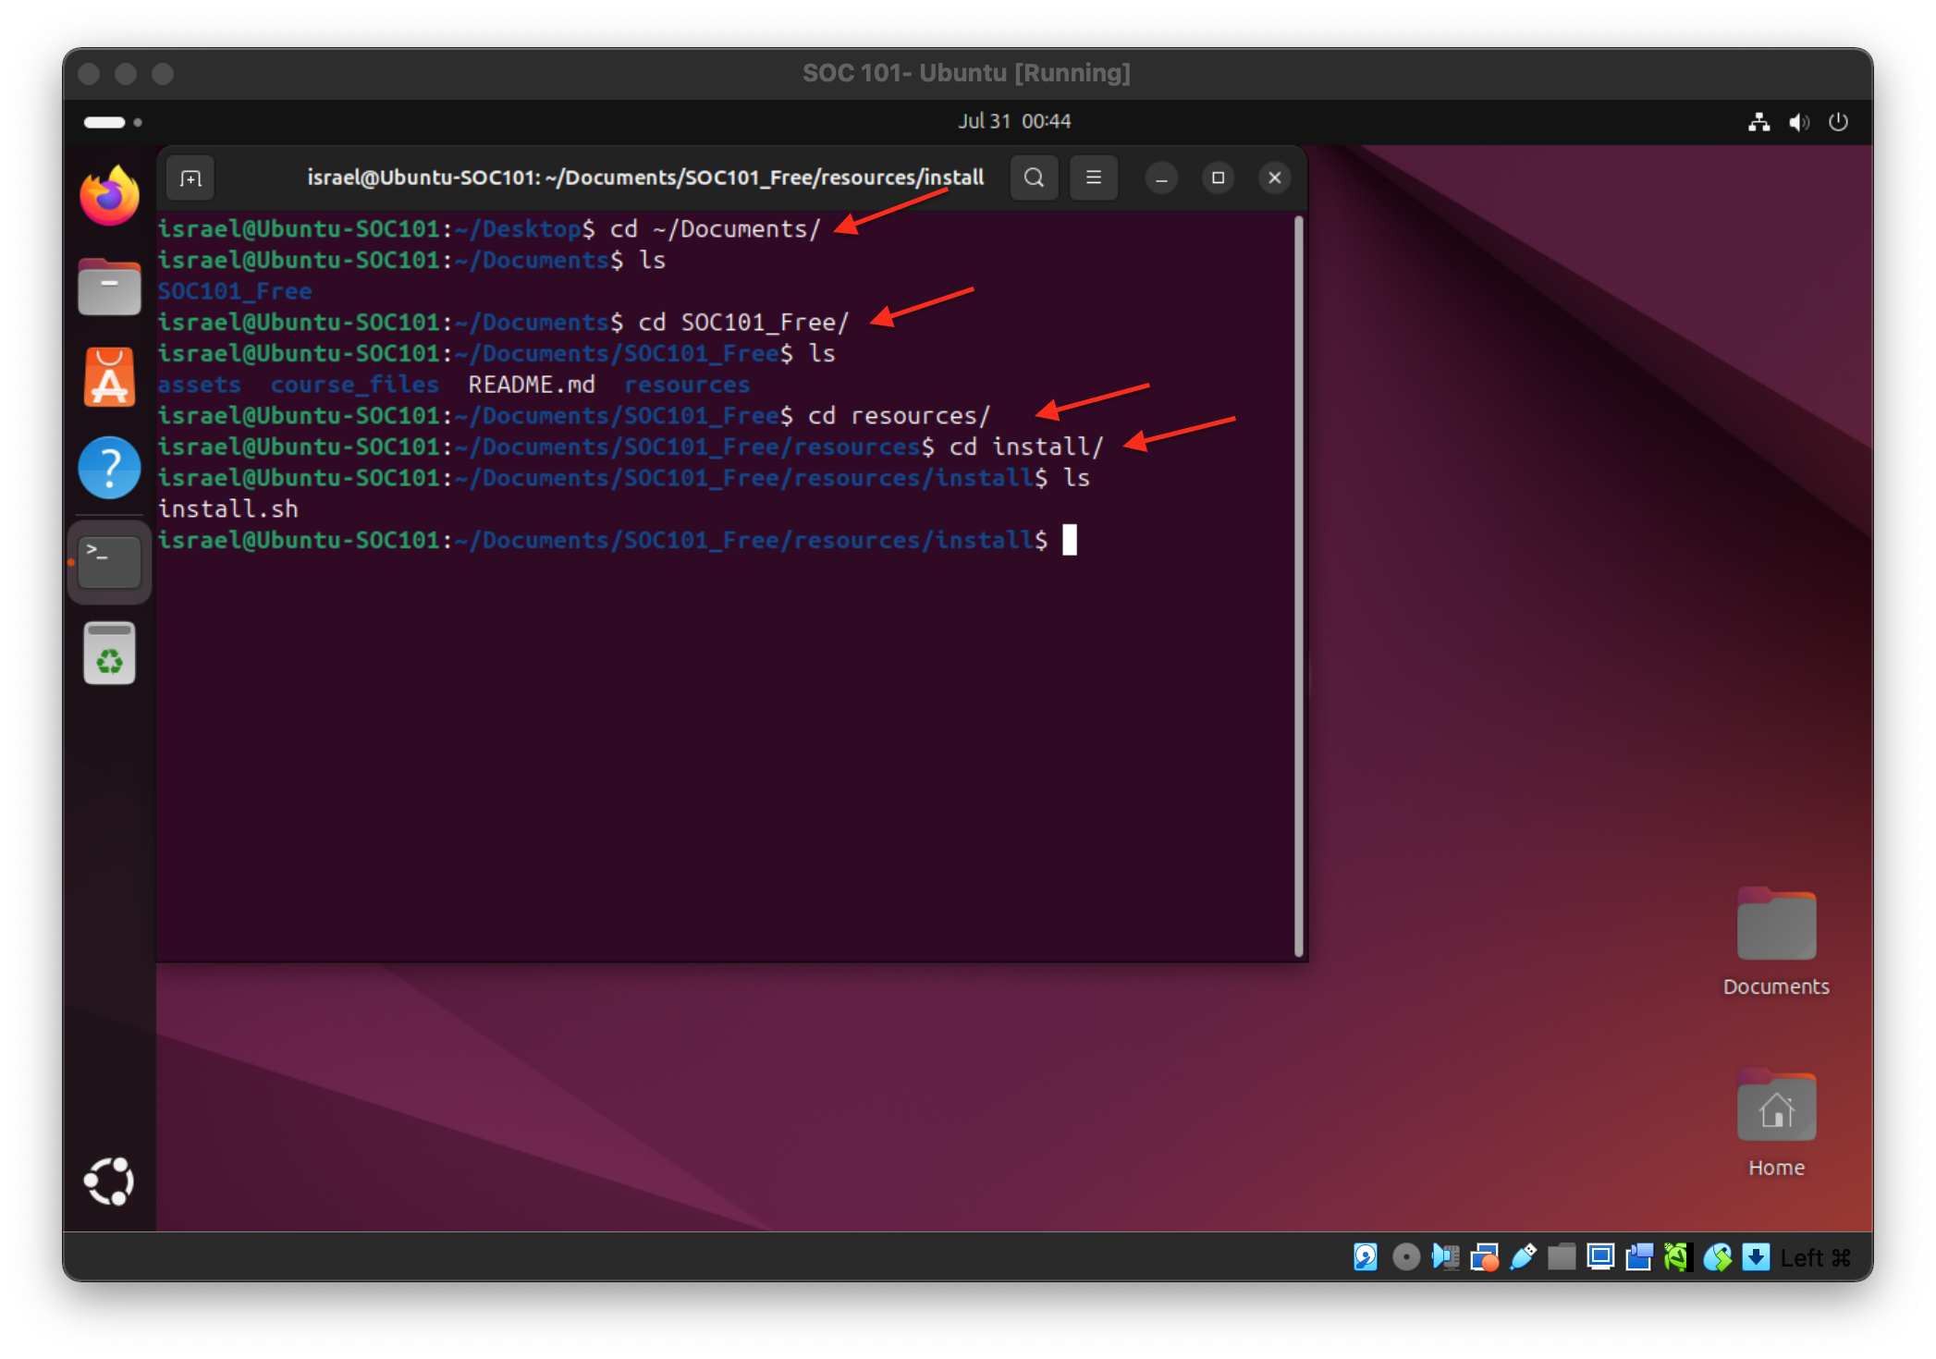Viewport: 1936px width, 1359px height.
Task: Click the terminal cursor at the last prompt
Action: pos(1070,540)
